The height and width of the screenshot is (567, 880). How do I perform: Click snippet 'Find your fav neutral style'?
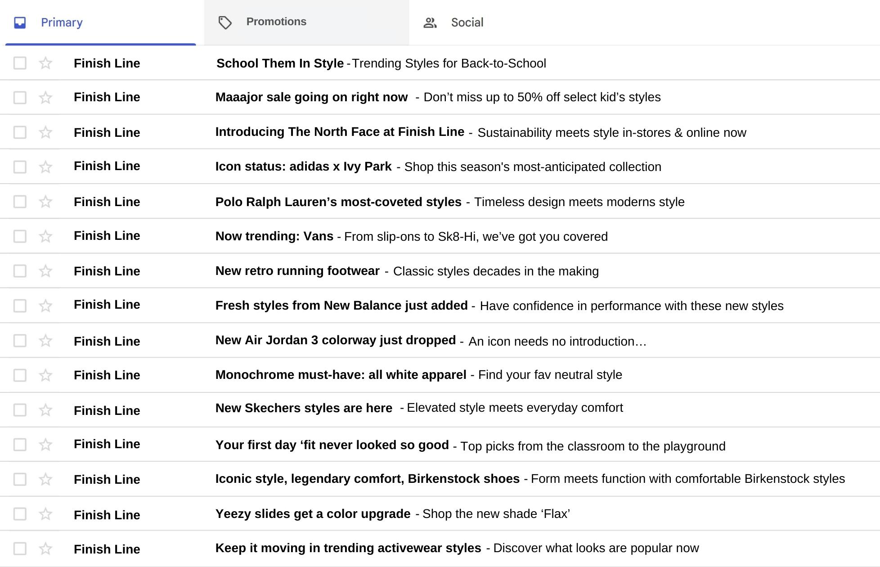coord(550,375)
